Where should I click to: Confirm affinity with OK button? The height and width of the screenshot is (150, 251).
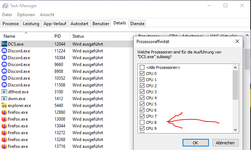click(196, 143)
